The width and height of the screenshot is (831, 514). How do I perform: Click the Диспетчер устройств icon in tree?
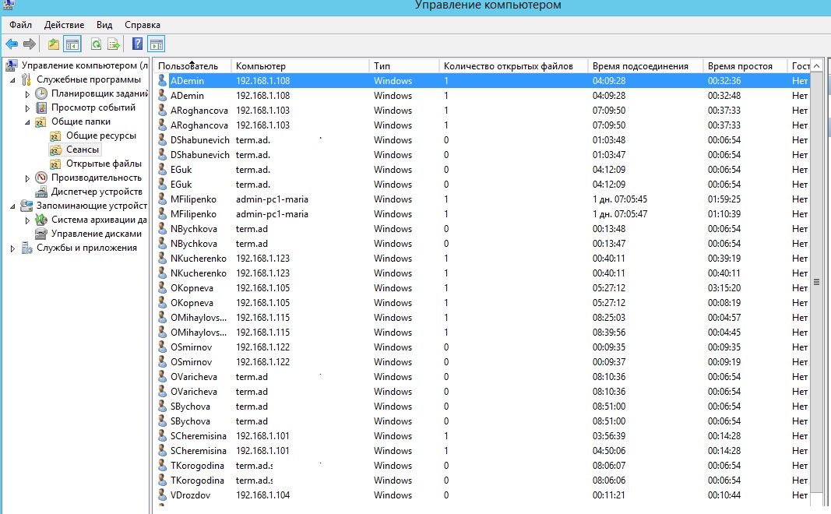[41, 192]
